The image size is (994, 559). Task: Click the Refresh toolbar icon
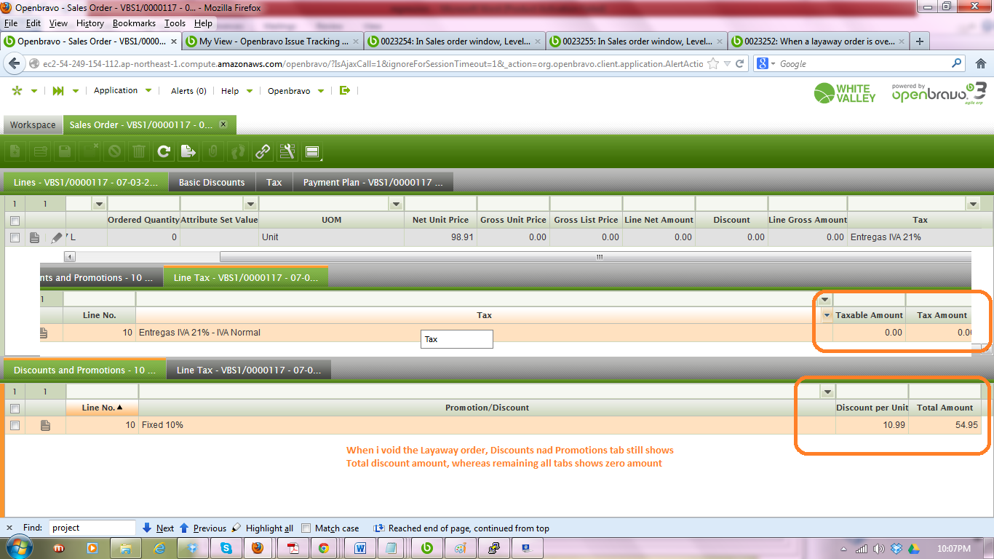click(x=164, y=151)
